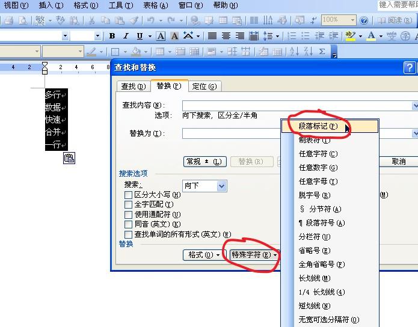Open the 格式 menu in menu bar
Image resolution: width=418 pixels, height=327 pixels.
pyautogui.click(x=86, y=5)
